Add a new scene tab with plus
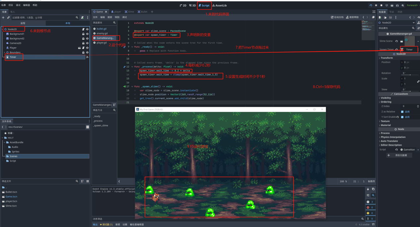 (x=152, y=12)
